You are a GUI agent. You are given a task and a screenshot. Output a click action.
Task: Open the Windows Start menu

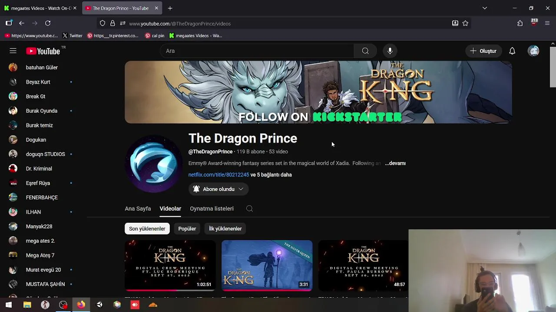point(9,305)
